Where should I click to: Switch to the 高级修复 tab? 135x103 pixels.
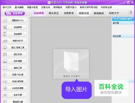point(69,13)
